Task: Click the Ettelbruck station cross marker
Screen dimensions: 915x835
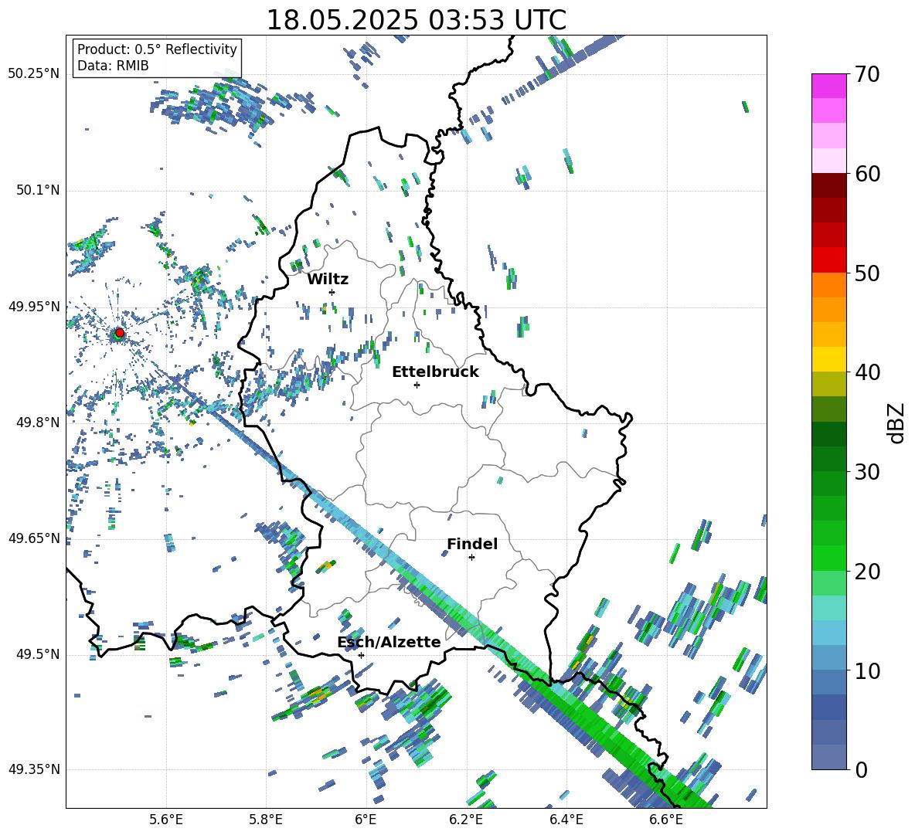Action: click(x=417, y=385)
